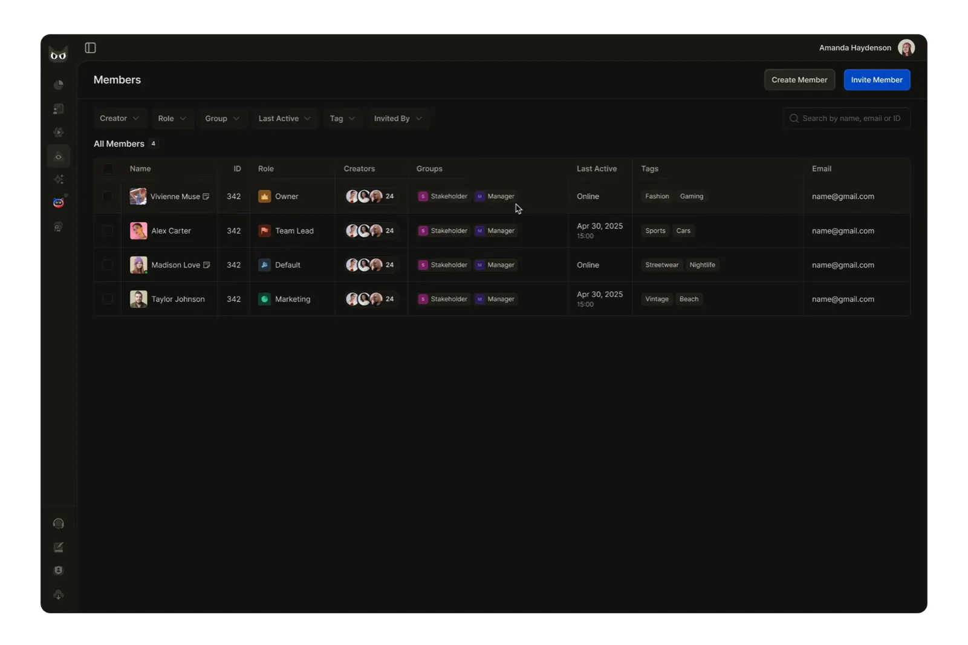This screenshot has width=968, height=645.
Task: Click the Invite Member button
Action: point(877,80)
